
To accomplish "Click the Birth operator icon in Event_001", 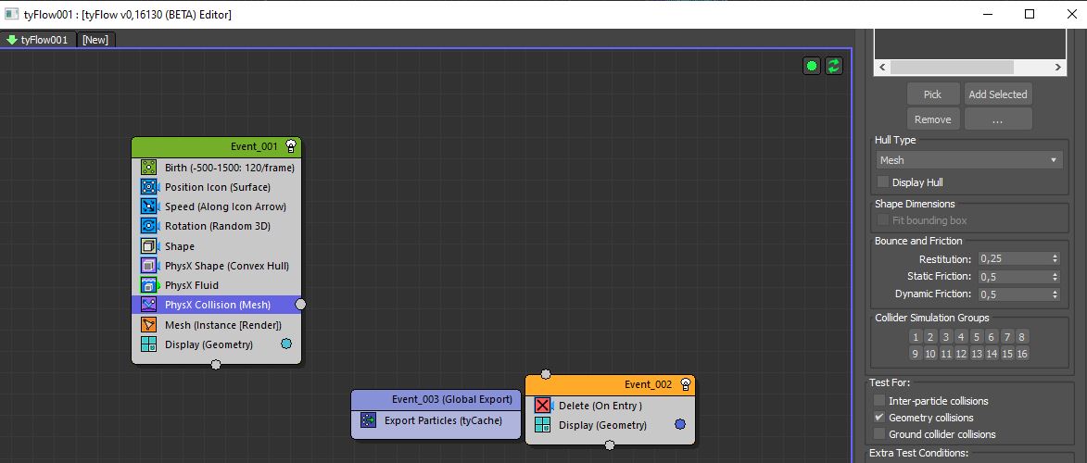I will click(x=148, y=168).
